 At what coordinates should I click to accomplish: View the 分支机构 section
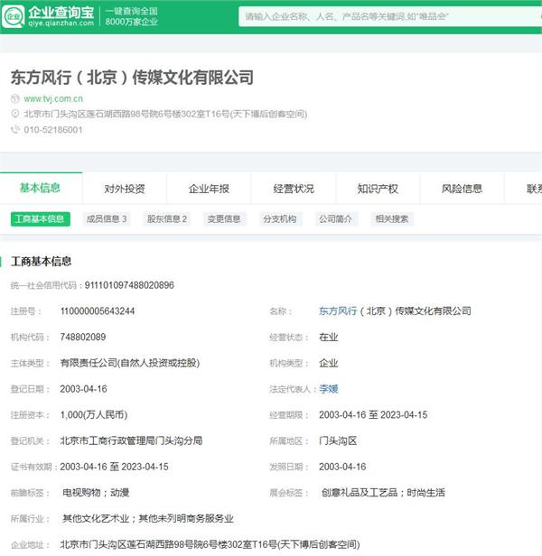tap(279, 219)
